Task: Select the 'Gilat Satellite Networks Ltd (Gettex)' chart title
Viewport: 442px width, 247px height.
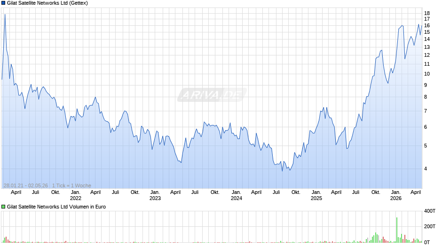Action: pos(47,3)
